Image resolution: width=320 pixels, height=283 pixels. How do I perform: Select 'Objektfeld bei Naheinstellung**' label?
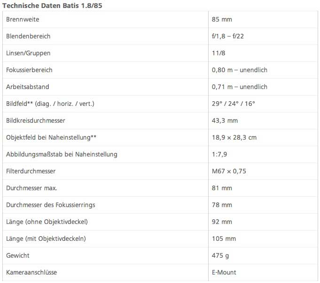click(x=51, y=137)
